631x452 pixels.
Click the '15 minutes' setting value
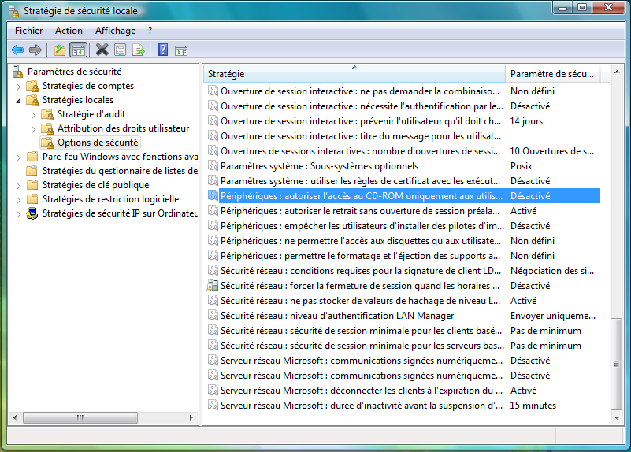click(533, 406)
